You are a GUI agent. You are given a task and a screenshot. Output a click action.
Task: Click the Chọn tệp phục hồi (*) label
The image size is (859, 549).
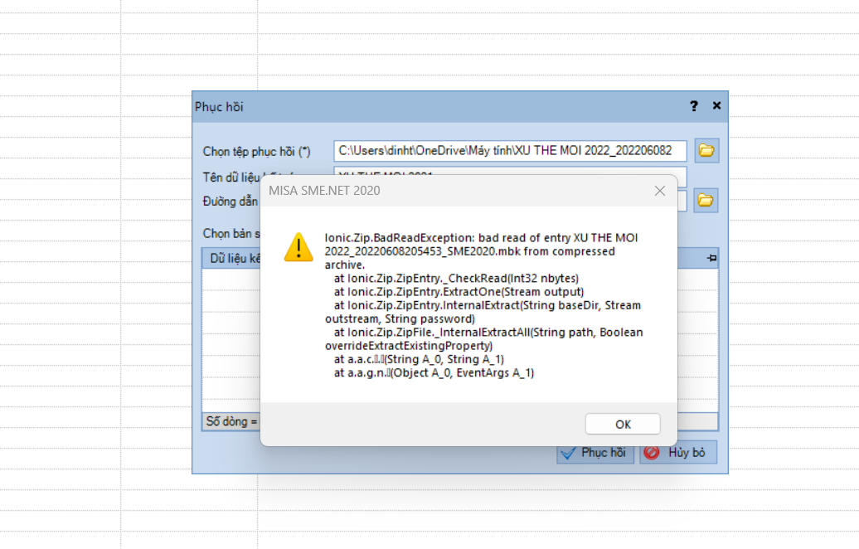pyautogui.click(x=256, y=151)
